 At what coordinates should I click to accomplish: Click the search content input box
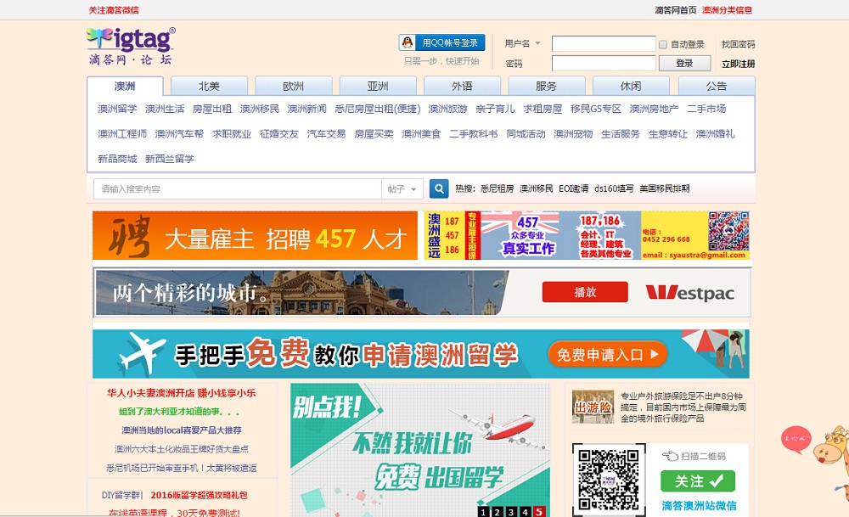point(238,189)
